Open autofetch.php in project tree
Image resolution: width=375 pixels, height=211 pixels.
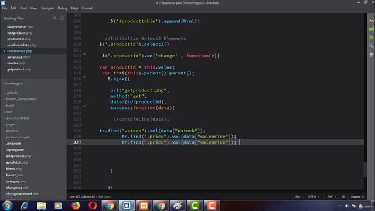click(17, 162)
